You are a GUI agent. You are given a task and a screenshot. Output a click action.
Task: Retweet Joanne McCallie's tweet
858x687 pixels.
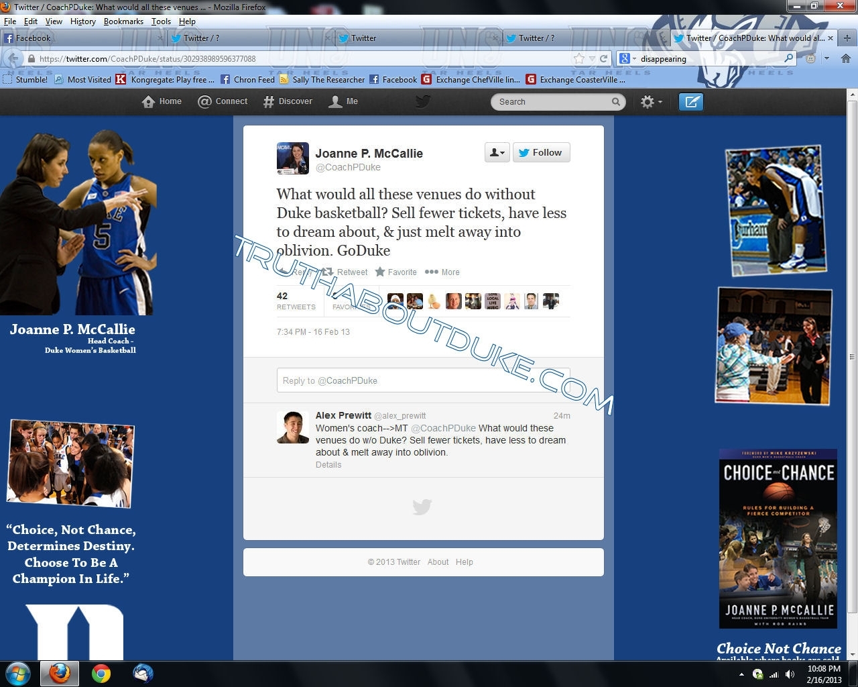click(345, 272)
